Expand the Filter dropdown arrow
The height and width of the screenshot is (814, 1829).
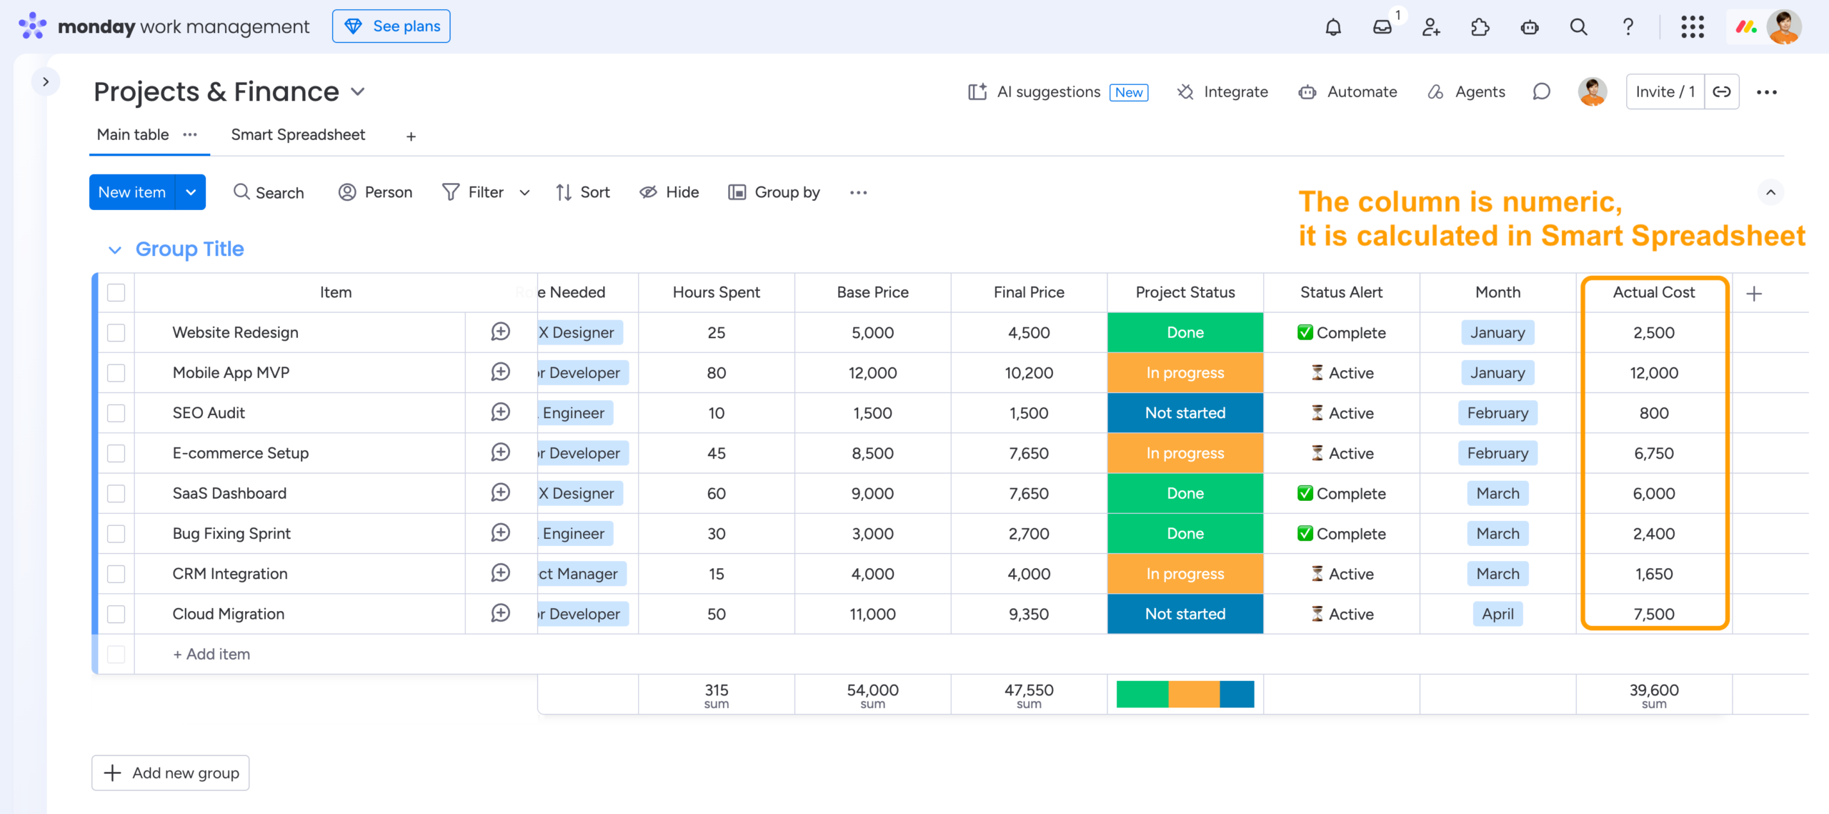pyautogui.click(x=524, y=192)
